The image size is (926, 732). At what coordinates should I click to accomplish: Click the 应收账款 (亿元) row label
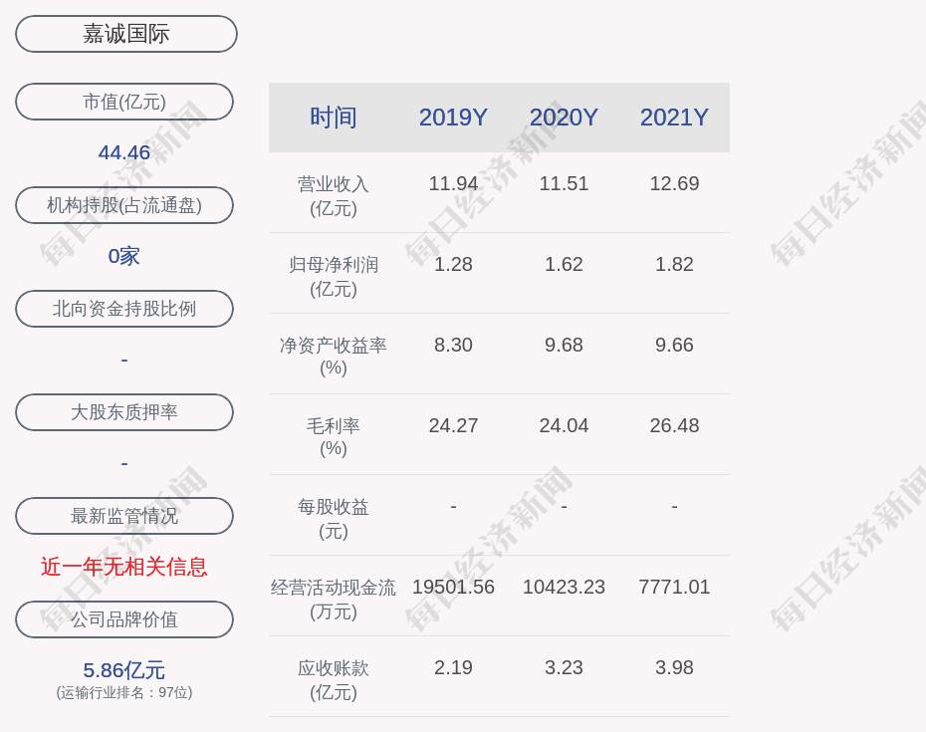(334, 679)
